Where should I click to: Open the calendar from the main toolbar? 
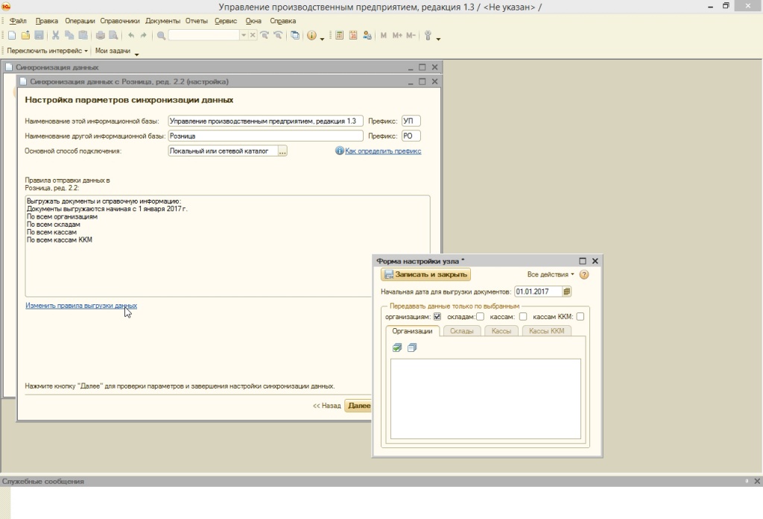(x=353, y=35)
